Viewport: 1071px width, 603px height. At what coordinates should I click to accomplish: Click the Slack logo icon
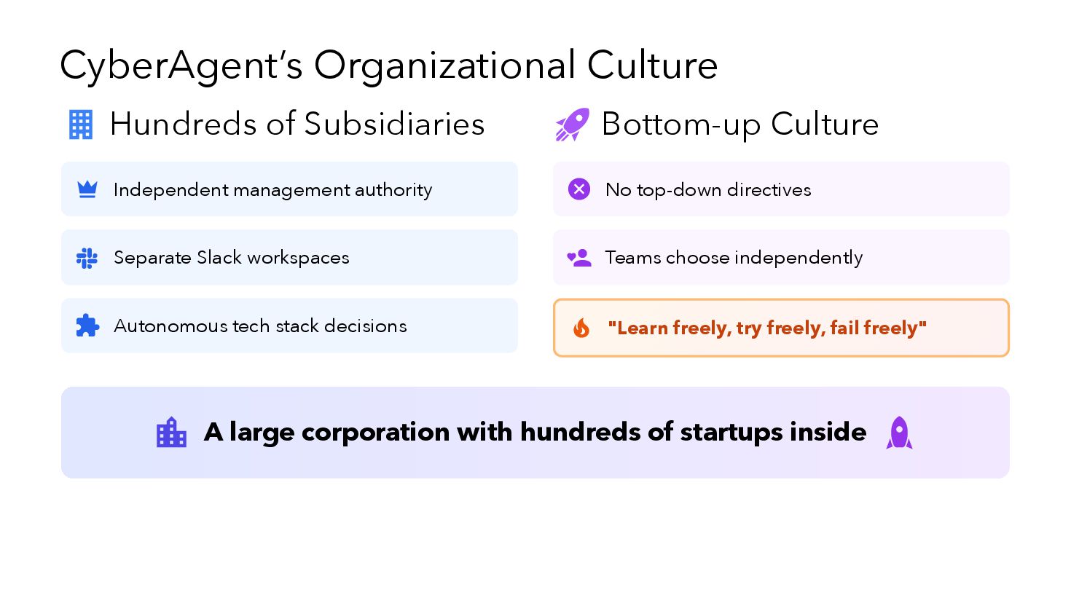[87, 258]
